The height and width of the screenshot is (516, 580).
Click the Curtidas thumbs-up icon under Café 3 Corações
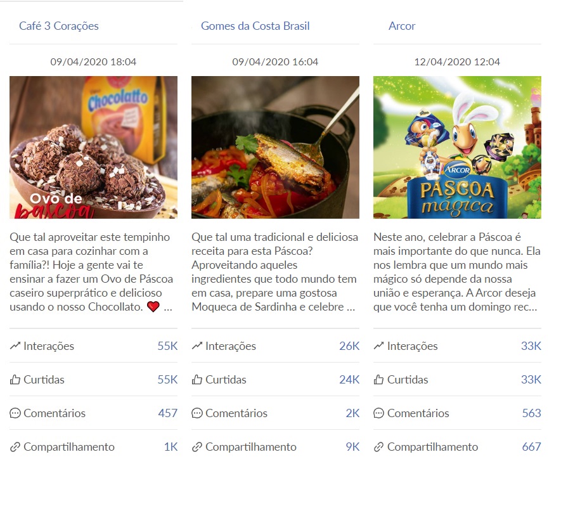click(x=15, y=380)
